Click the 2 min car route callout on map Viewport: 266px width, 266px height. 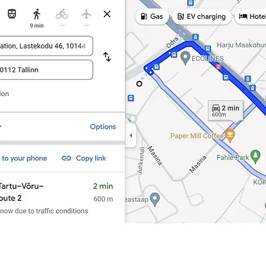[x=226, y=111]
